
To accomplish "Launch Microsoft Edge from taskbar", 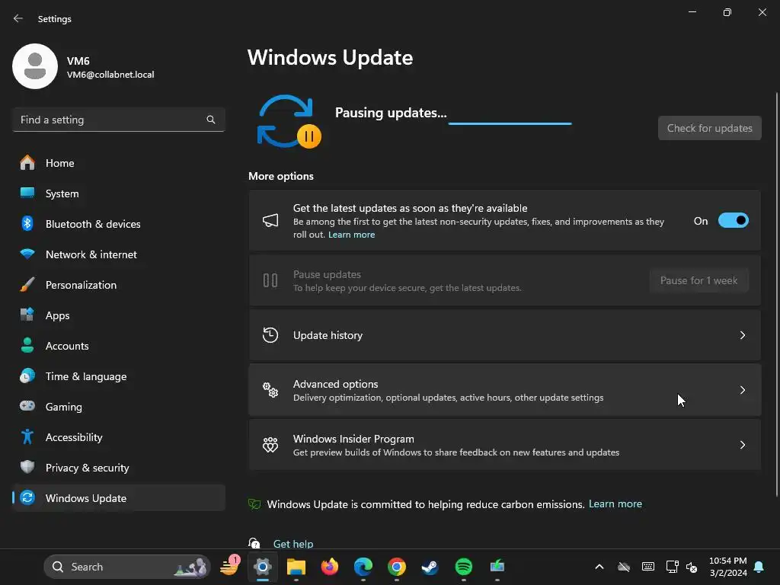I will (x=363, y=567).
